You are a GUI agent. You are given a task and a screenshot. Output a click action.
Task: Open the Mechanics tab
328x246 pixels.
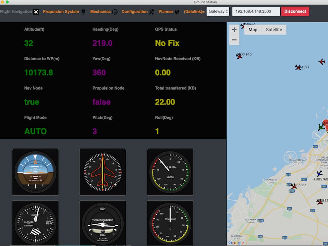(101, 12)
